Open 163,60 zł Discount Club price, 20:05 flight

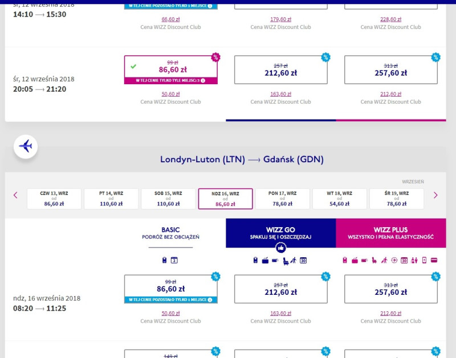tap(280, 94)
